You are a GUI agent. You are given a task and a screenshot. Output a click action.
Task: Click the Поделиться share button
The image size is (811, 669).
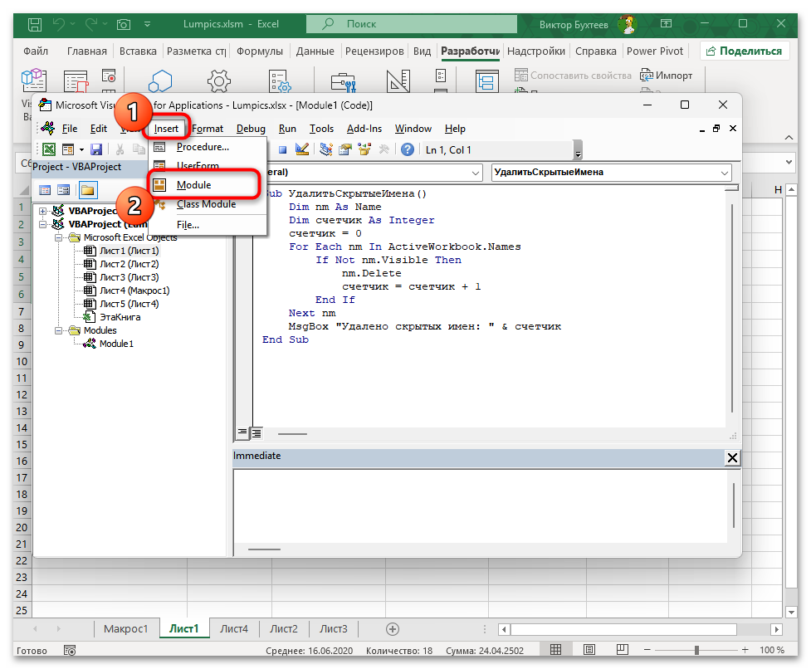click(x=744, y=51)
